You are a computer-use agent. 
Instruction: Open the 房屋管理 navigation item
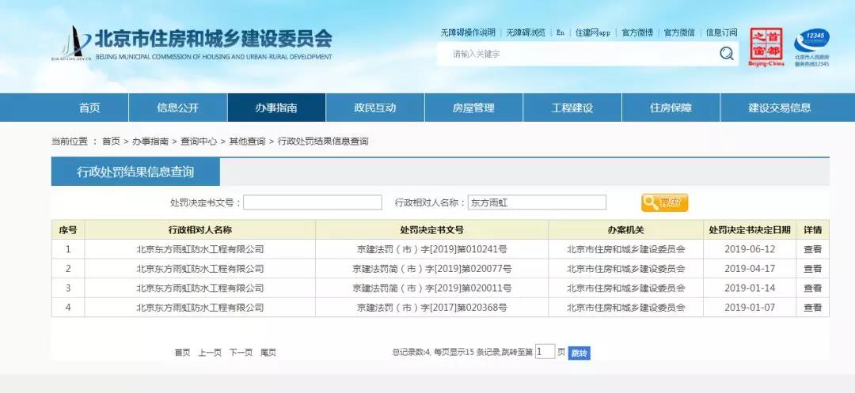pyautogui.click(x=473, y=108)
